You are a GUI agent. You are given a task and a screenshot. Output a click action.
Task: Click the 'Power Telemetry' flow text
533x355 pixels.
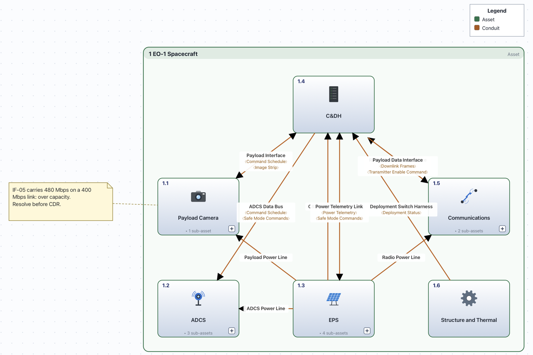[339, 213]
